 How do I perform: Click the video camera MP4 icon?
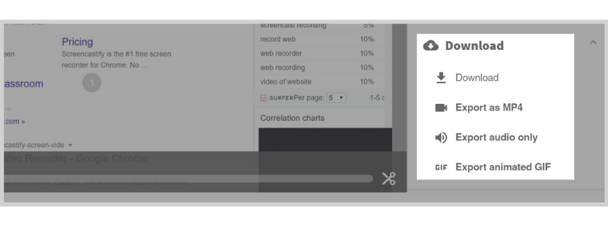441,108
